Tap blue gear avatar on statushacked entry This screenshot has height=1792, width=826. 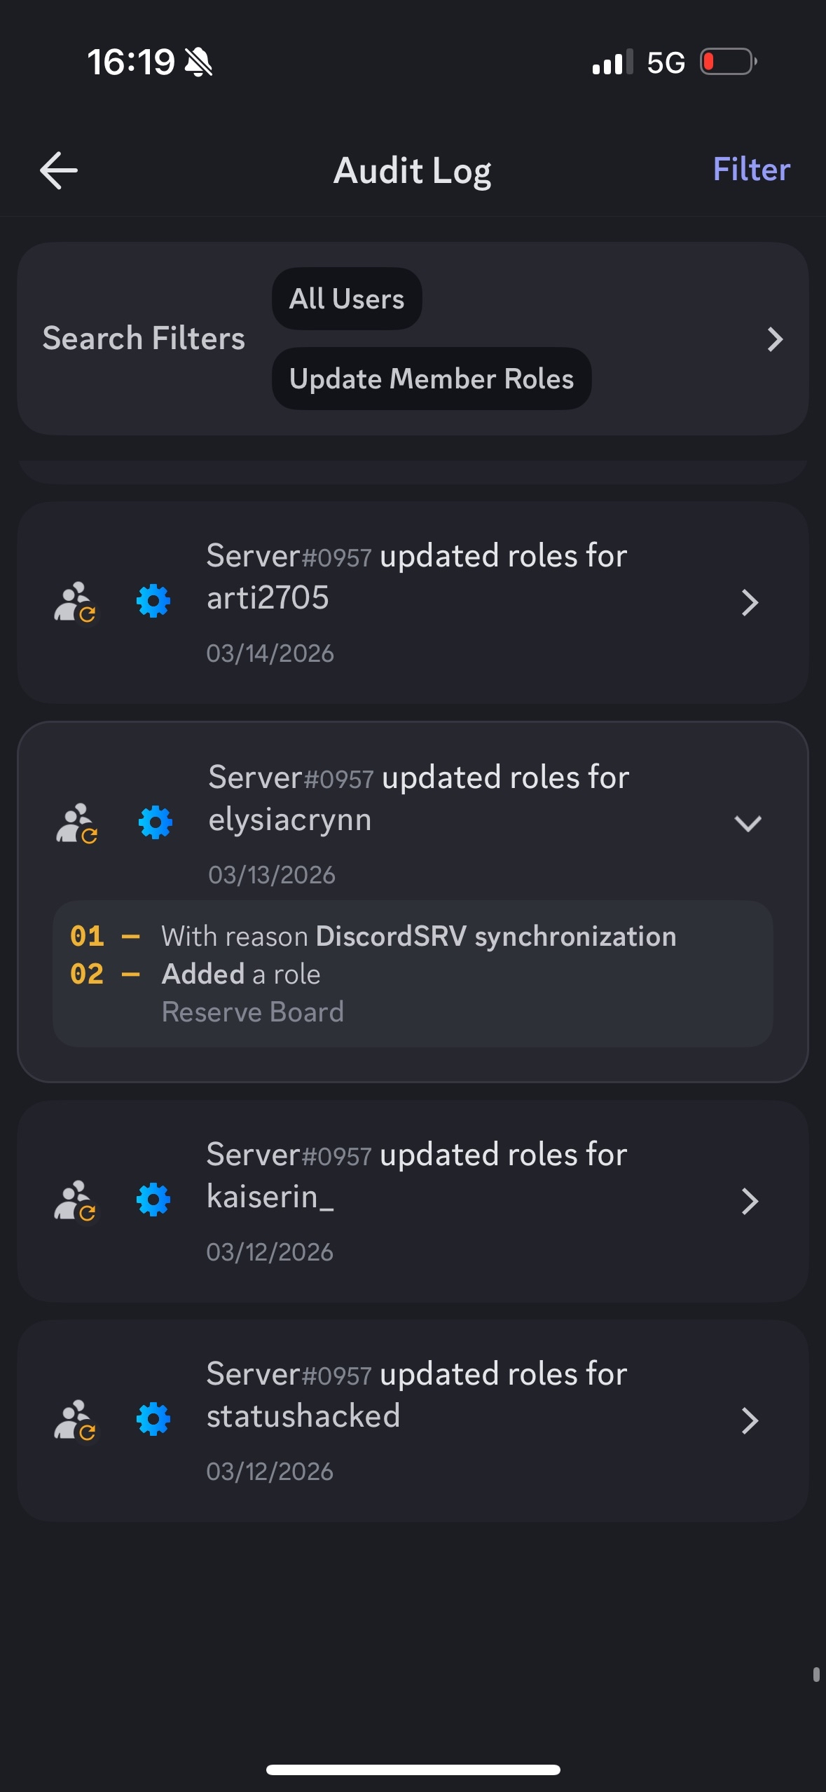153,1420
